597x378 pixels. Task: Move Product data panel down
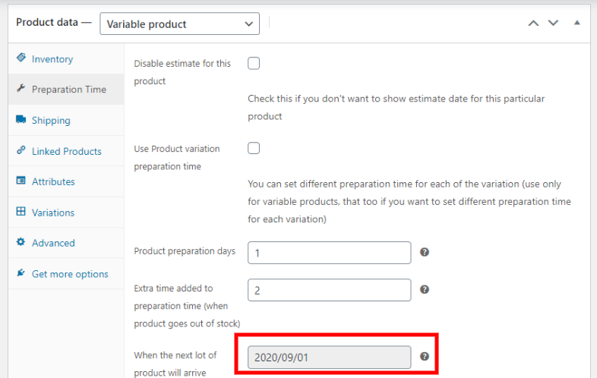point(553,23)
